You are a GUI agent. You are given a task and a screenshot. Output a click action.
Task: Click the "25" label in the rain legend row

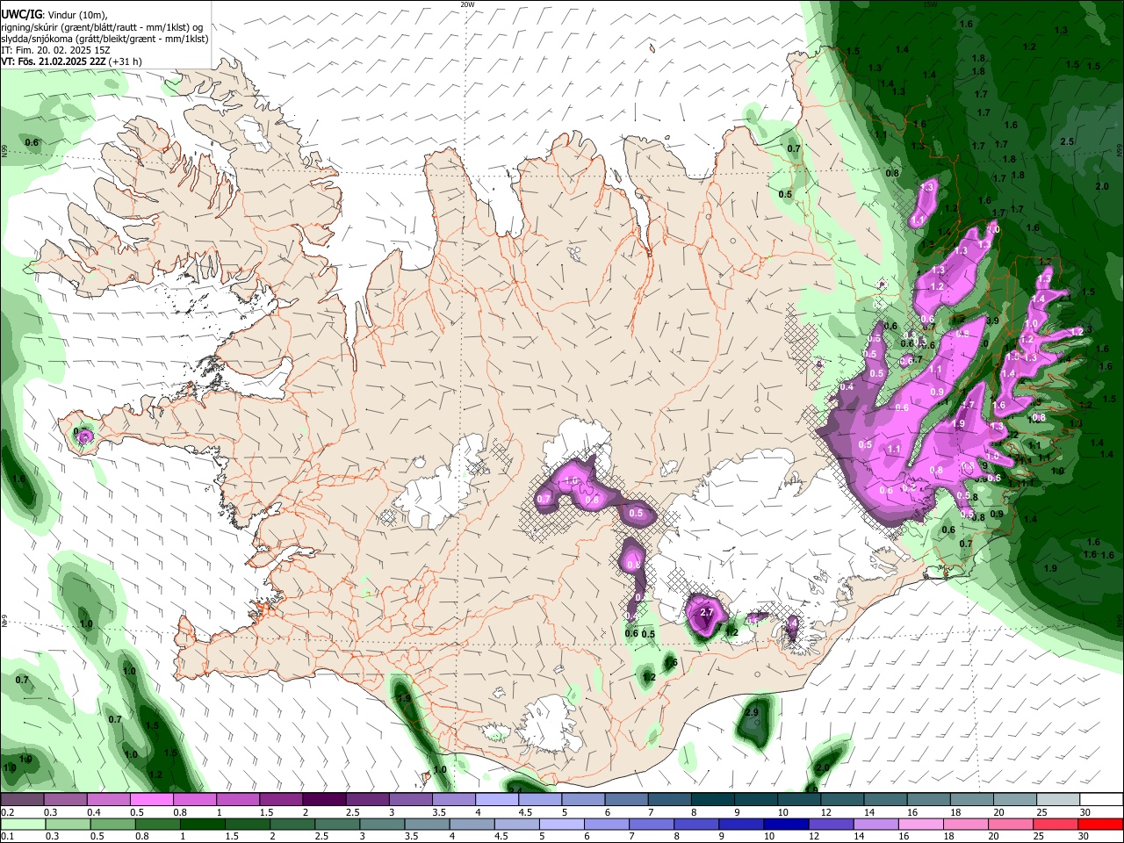tap(1041, 837)
